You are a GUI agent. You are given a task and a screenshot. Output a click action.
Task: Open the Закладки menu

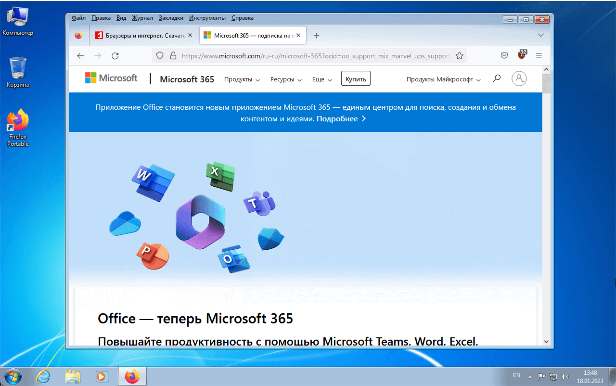pos(171,18)
